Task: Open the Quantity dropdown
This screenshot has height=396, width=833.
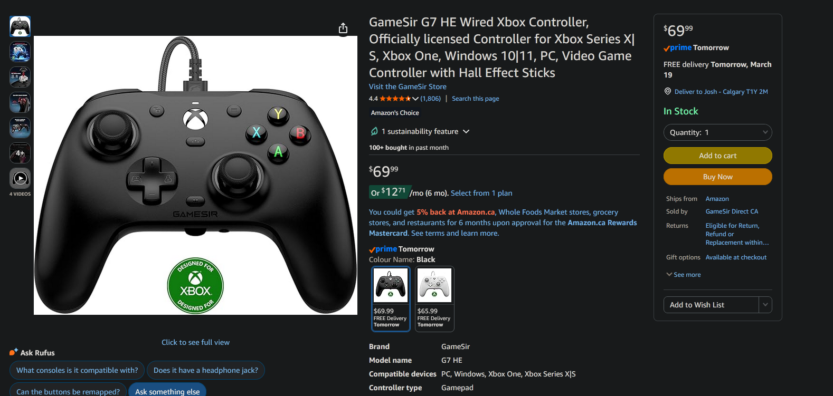Action: click(718, 132)
